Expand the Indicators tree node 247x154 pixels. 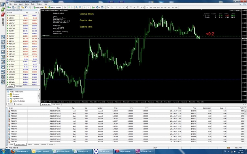(8, 96)
